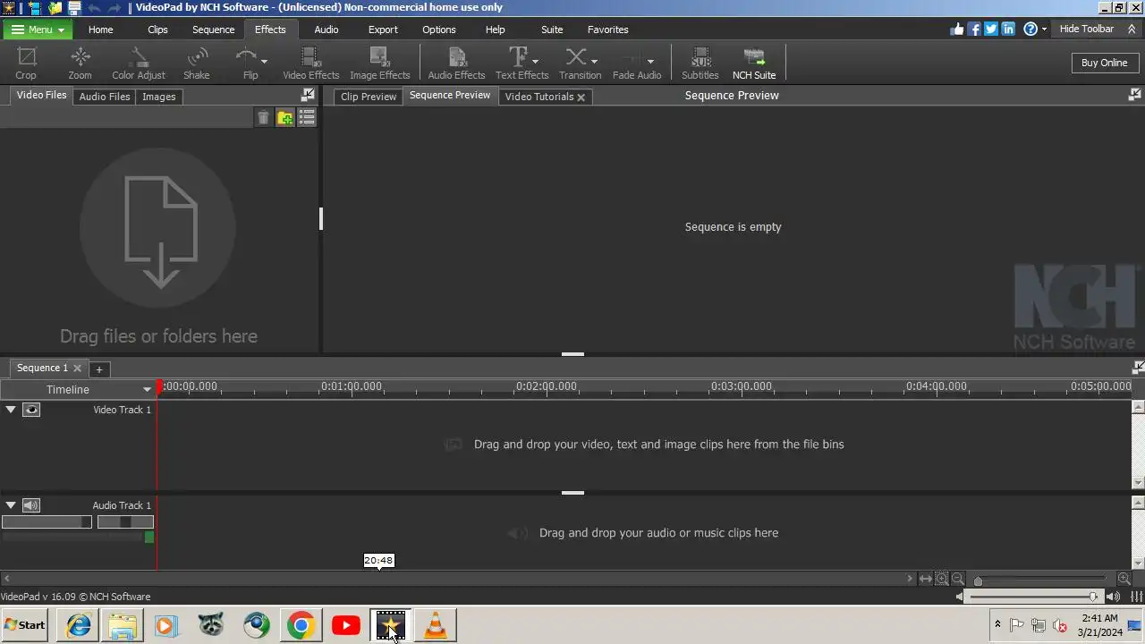Click the thumbs-up like icon
Viewport: 1145px width, 644px height.
click(958, 29)
